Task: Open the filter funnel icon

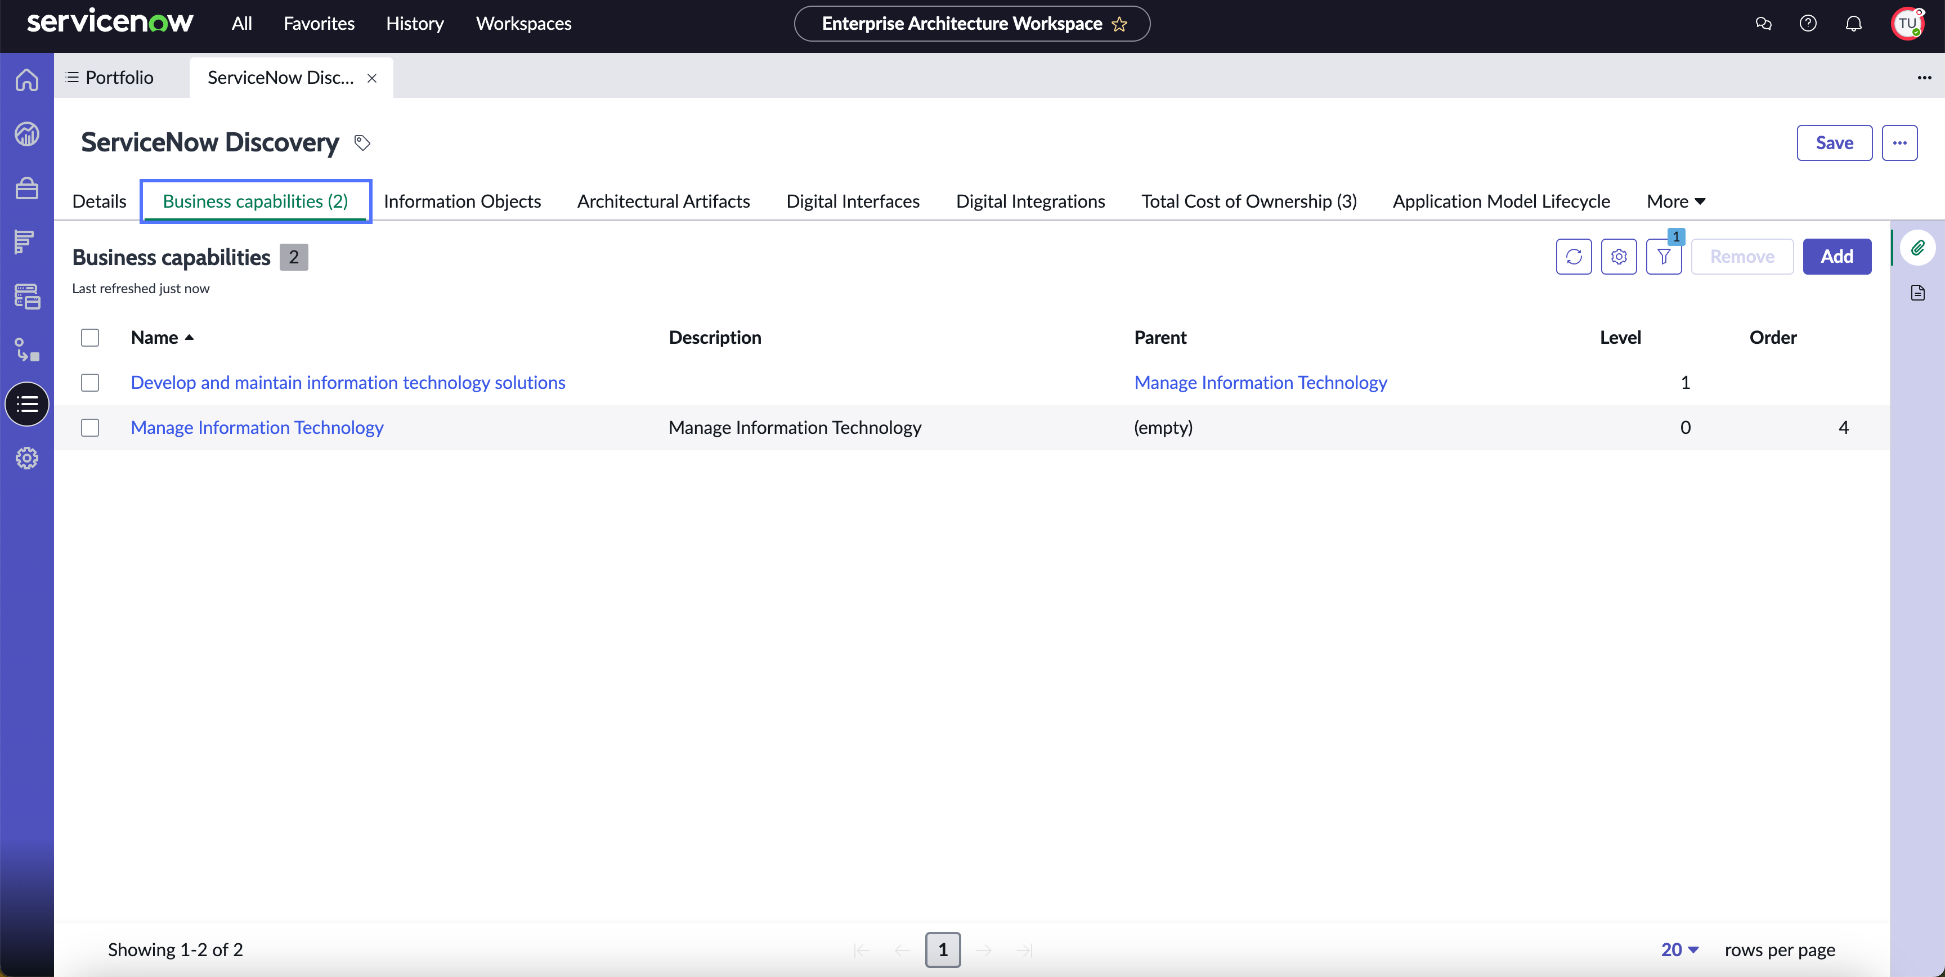Action: point(1664,257)
